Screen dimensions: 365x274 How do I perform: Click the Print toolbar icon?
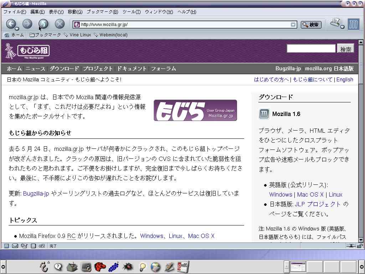click(335, 23)
